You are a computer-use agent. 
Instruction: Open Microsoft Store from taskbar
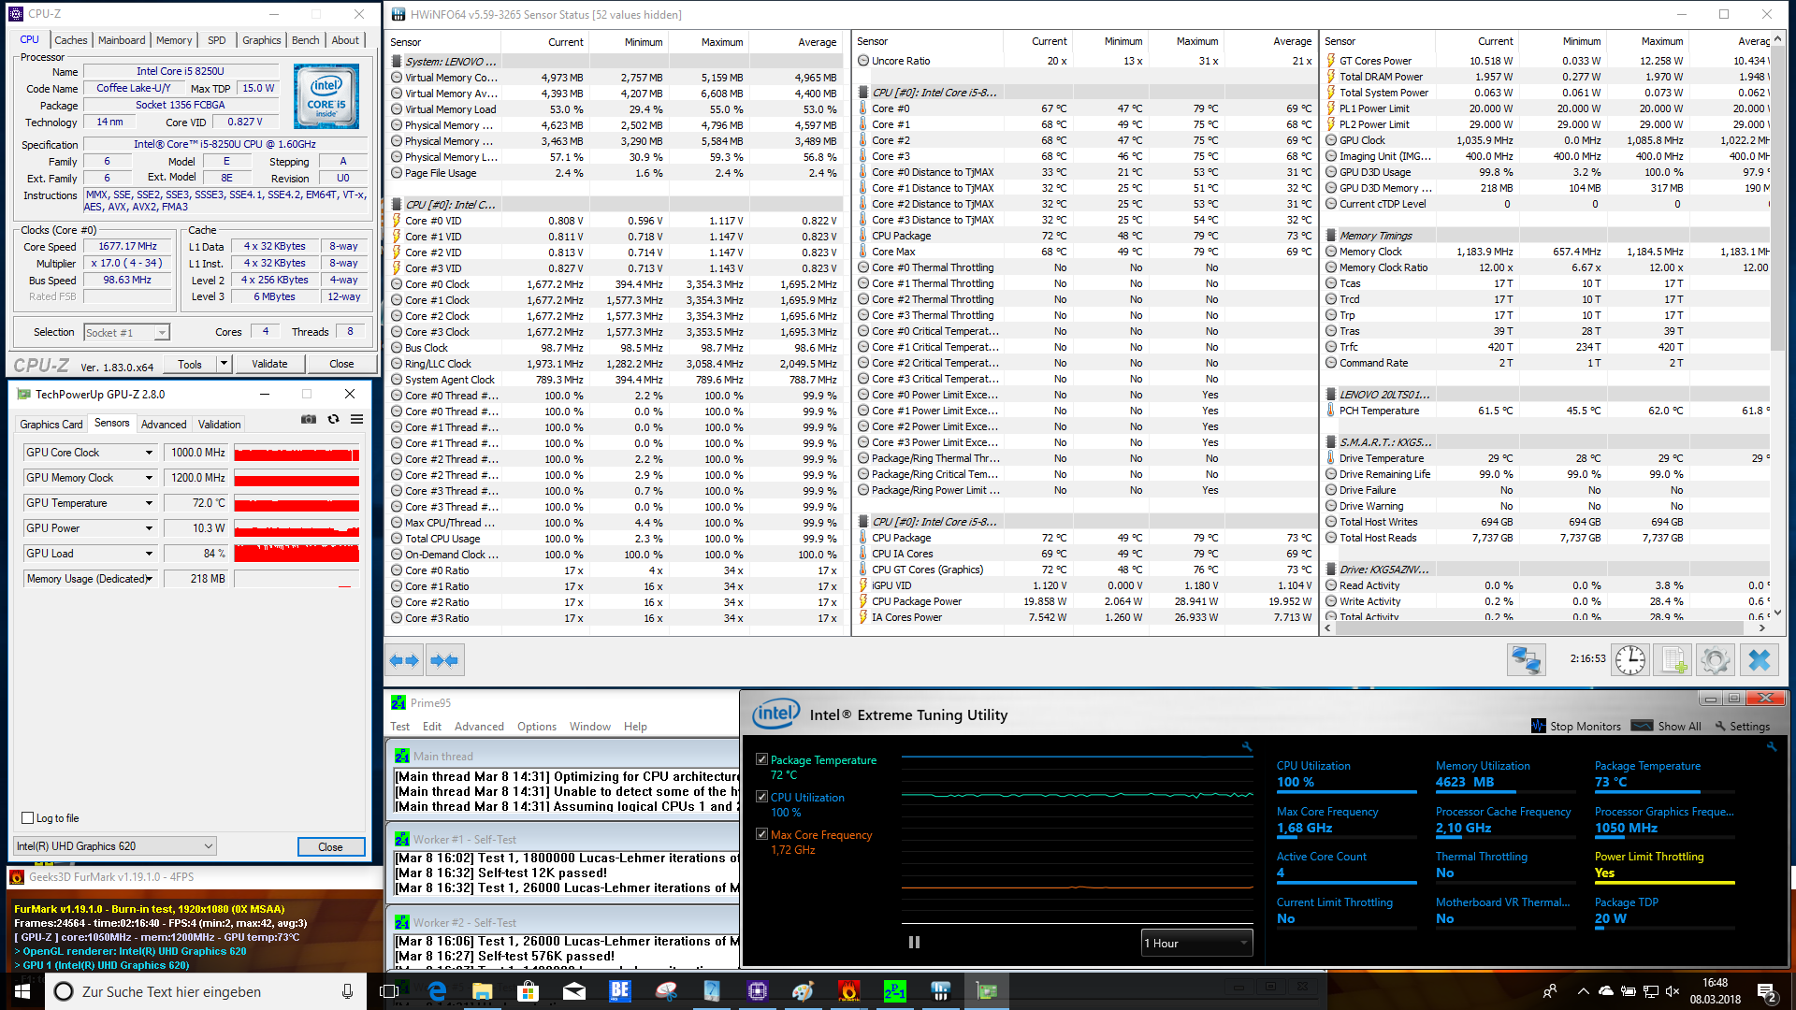(x=529, y=991)
